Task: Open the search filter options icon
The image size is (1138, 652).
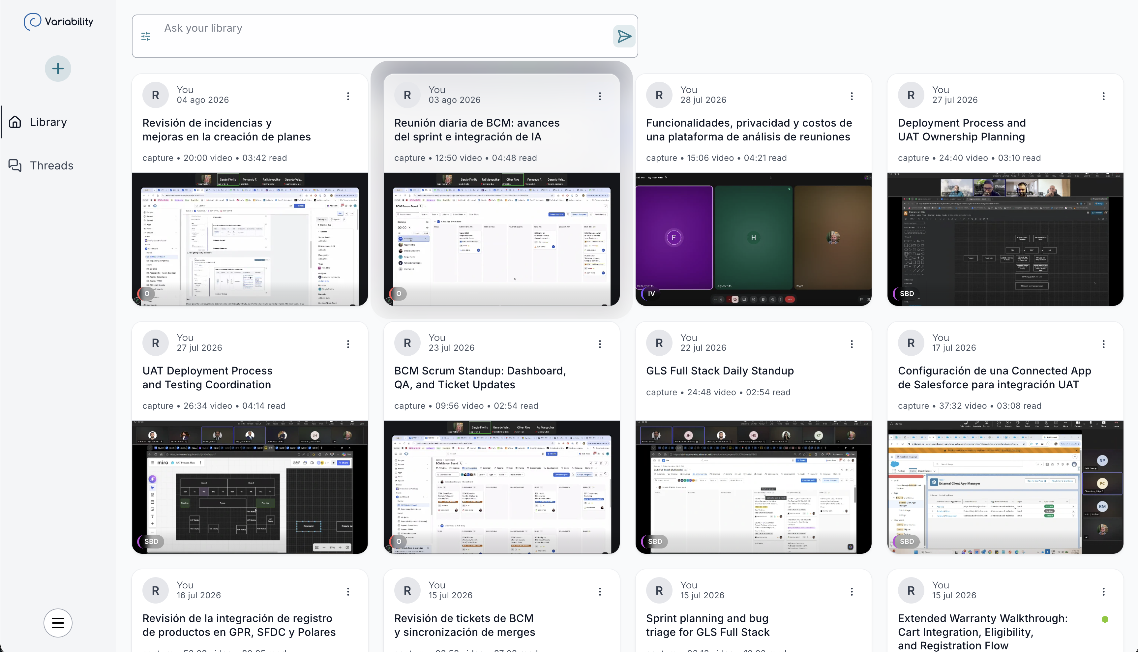Action: click(146, 36)
